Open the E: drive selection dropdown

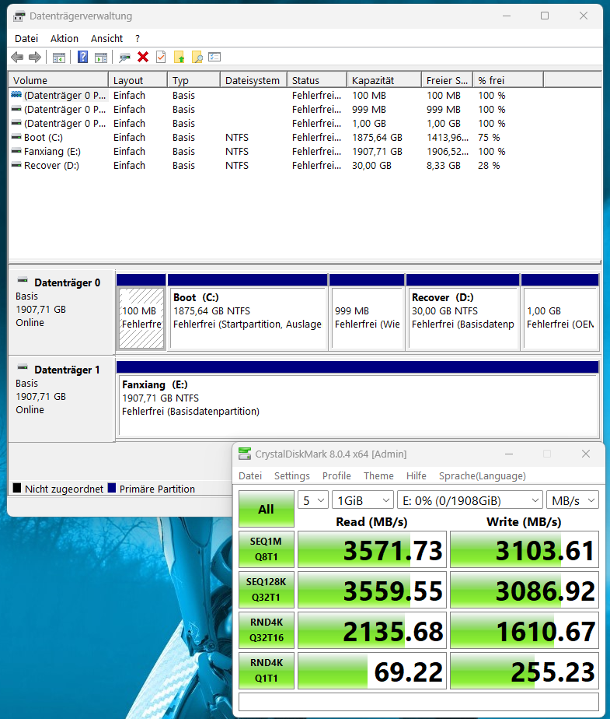pos(469,500)
